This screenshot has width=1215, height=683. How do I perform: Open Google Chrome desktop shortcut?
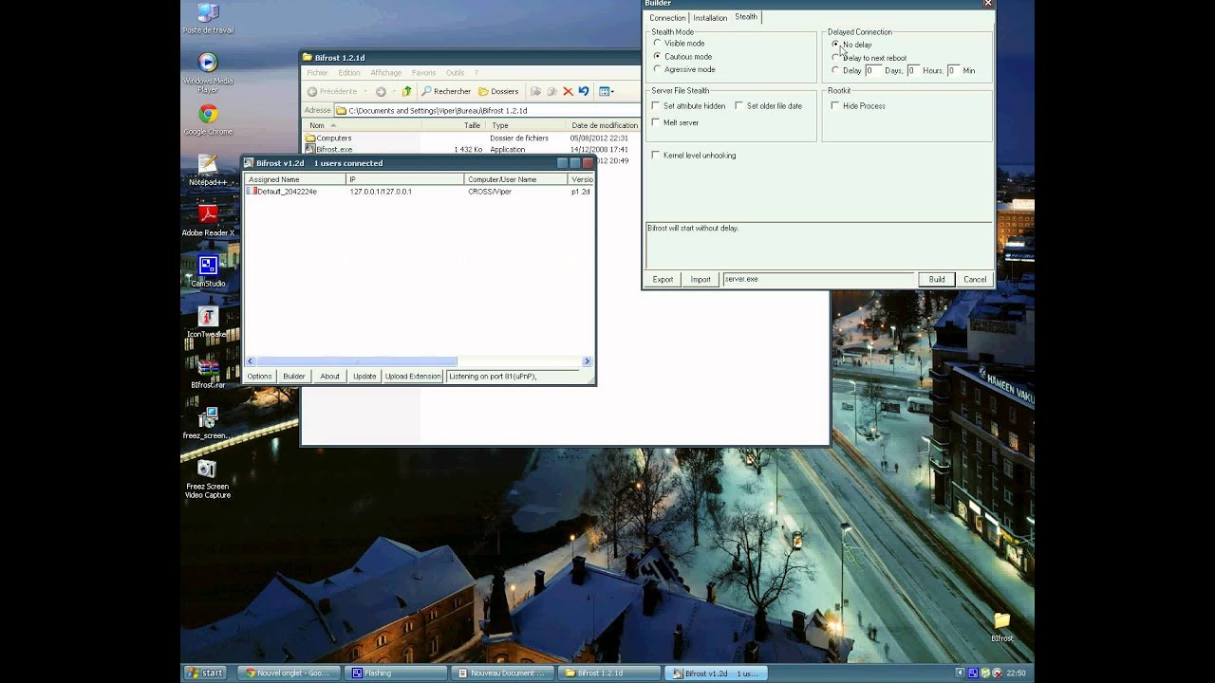click(208, 120)
